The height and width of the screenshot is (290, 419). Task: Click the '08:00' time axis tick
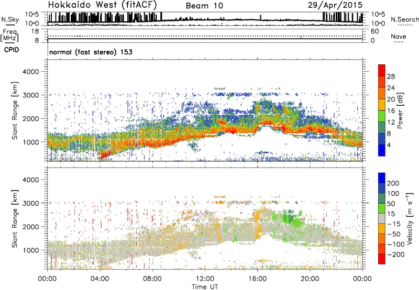pyautogui.click(x=152, y=279)
